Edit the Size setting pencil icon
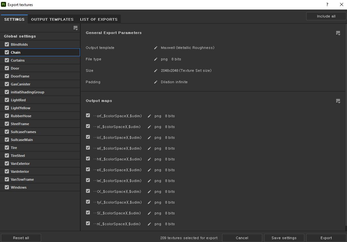The width and height of the screenshot is (347, 242). 156,71
